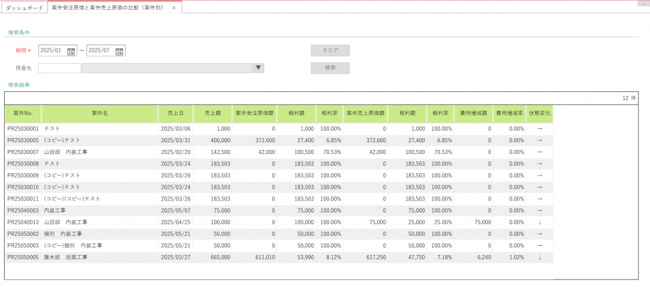Switch to the ダッシュボード tab

tap(24, 8)
